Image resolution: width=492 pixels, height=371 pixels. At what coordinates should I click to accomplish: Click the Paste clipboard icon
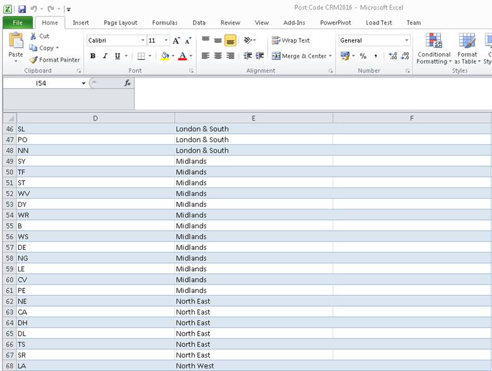[16, 41]
